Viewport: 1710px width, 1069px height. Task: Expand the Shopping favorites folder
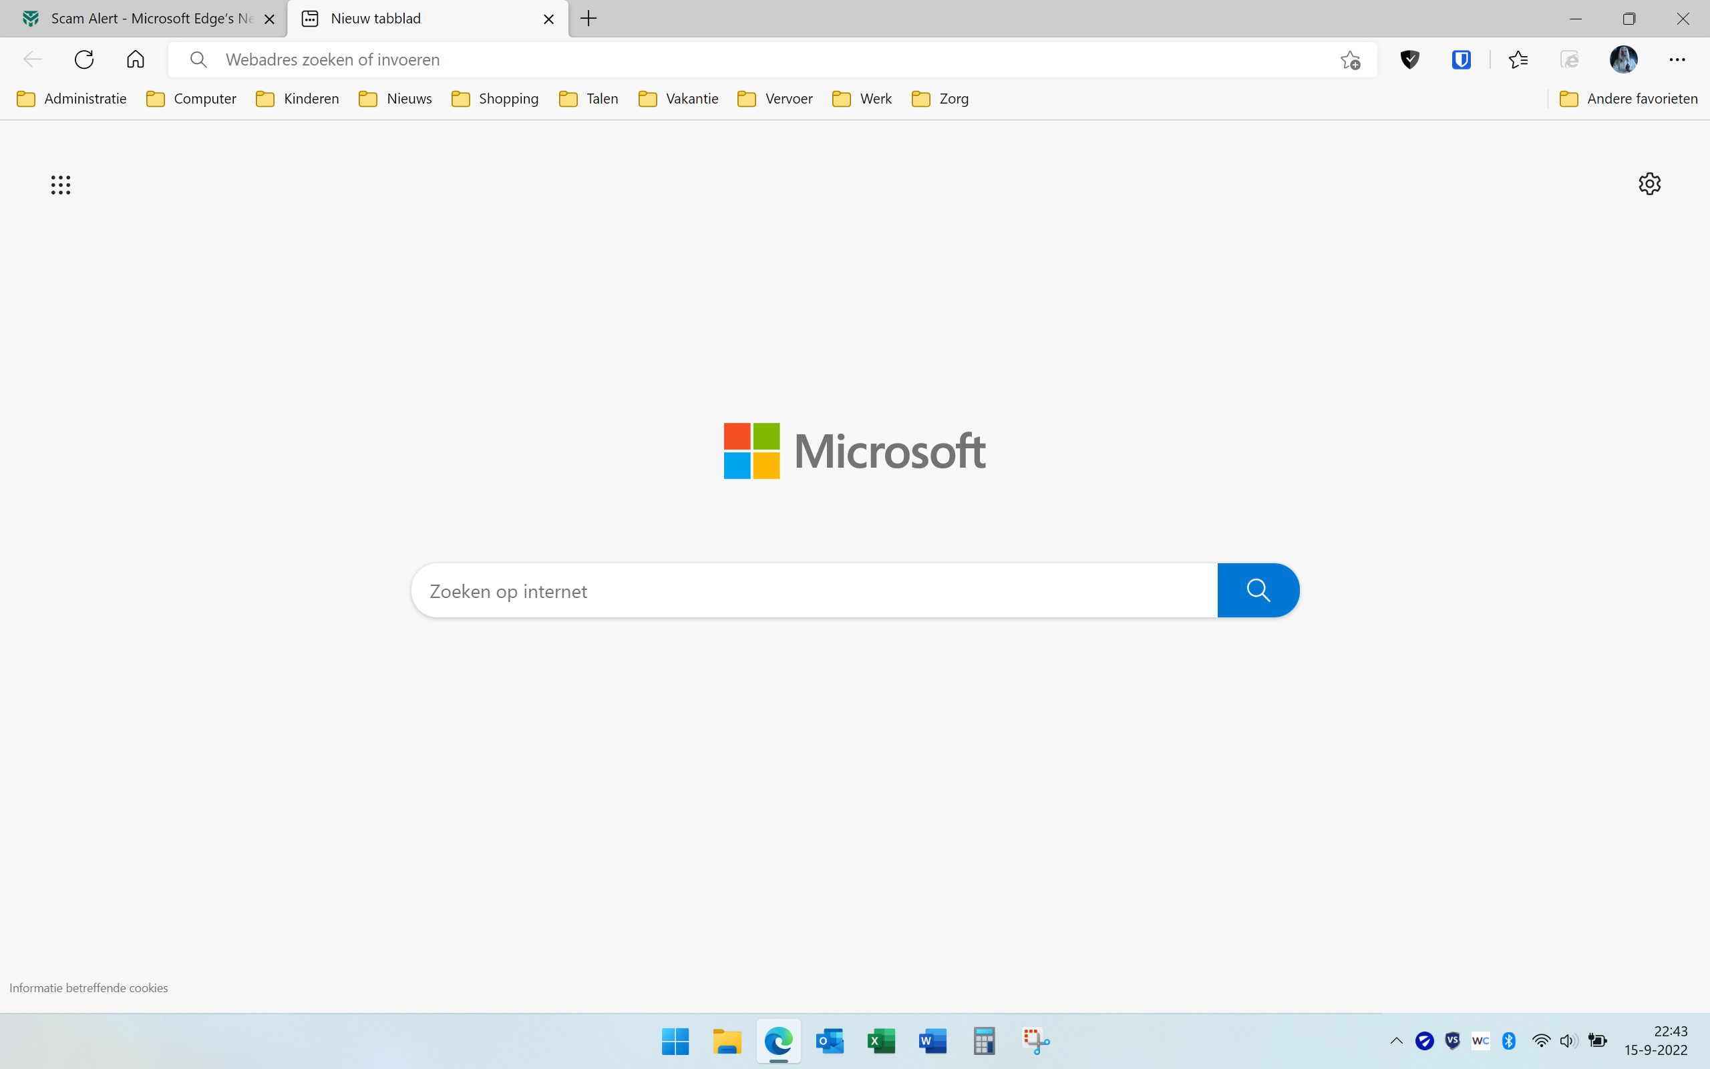point(494,99)
